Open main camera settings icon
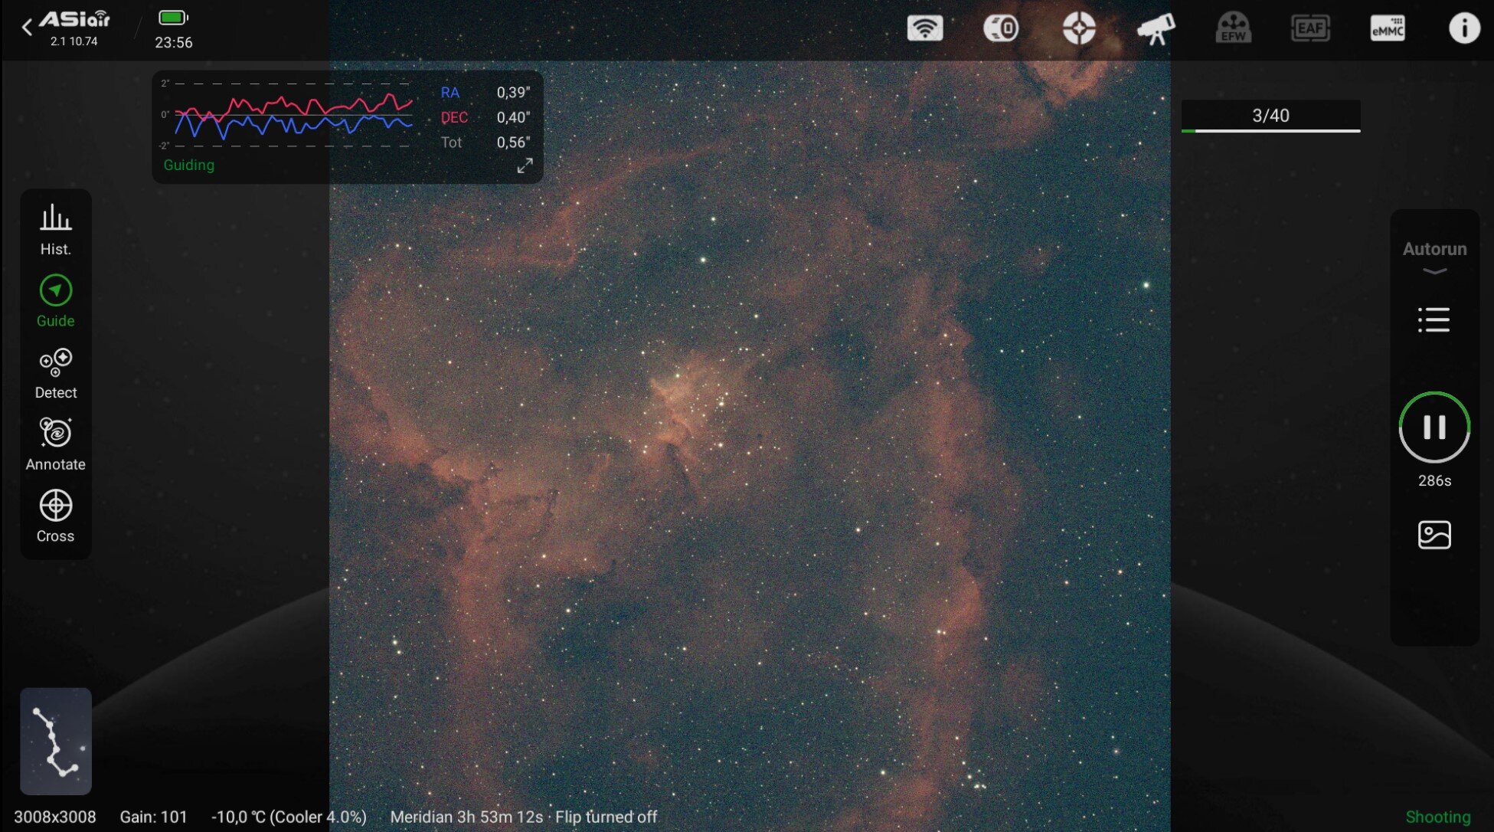This screenshot has width=1494, height=832. tap(1000, 28)
